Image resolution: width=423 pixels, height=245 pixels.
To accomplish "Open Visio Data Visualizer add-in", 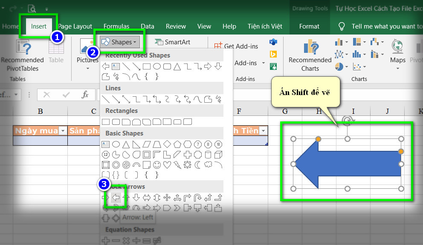I will click(x=273, y=42).
